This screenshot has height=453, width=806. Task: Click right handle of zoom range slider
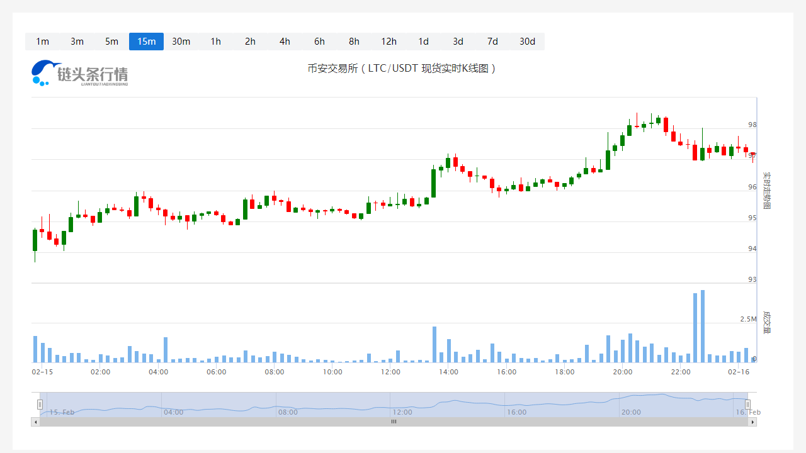click(748, 405)
